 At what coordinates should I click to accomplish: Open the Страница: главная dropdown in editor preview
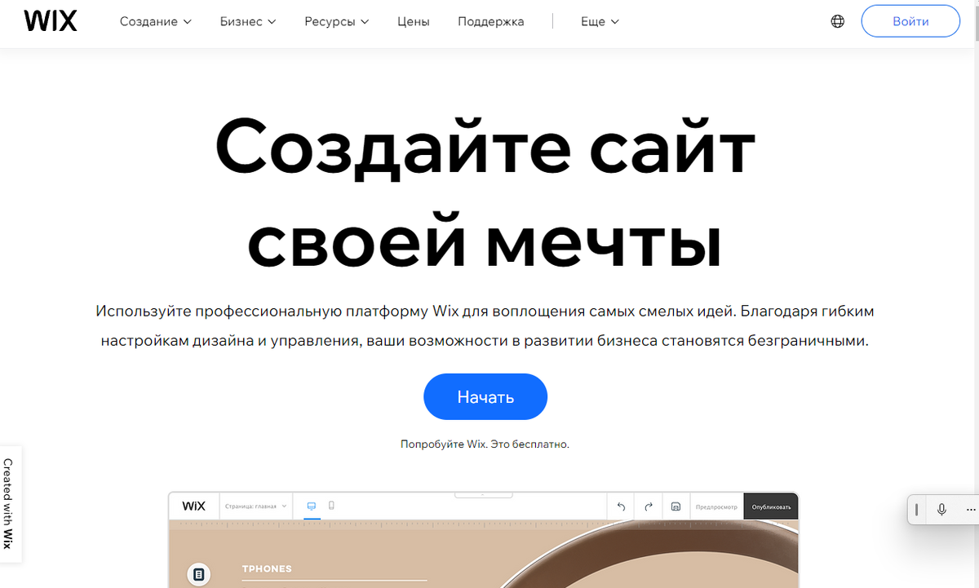click(255, 506)
